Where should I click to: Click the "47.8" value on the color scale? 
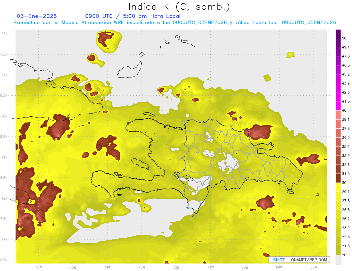point(346,56)
